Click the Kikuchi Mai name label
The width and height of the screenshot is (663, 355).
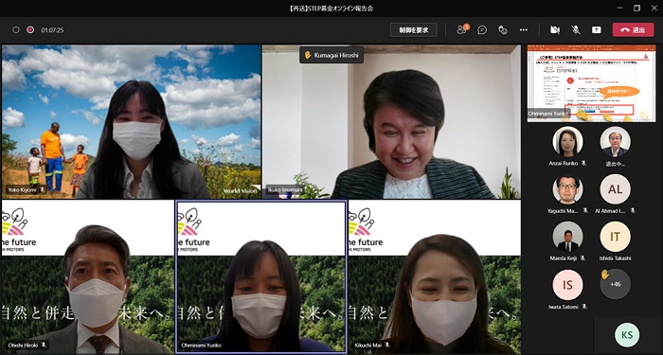tap(368, 346)
